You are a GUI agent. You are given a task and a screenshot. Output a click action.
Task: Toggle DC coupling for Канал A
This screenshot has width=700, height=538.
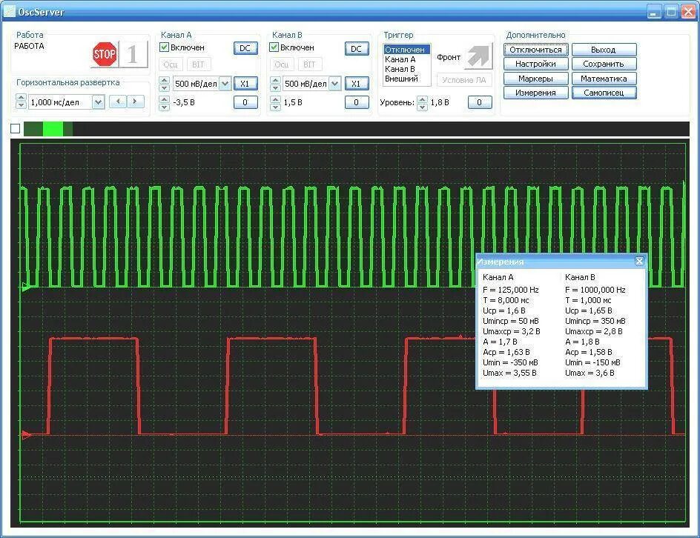click(245, 48)
